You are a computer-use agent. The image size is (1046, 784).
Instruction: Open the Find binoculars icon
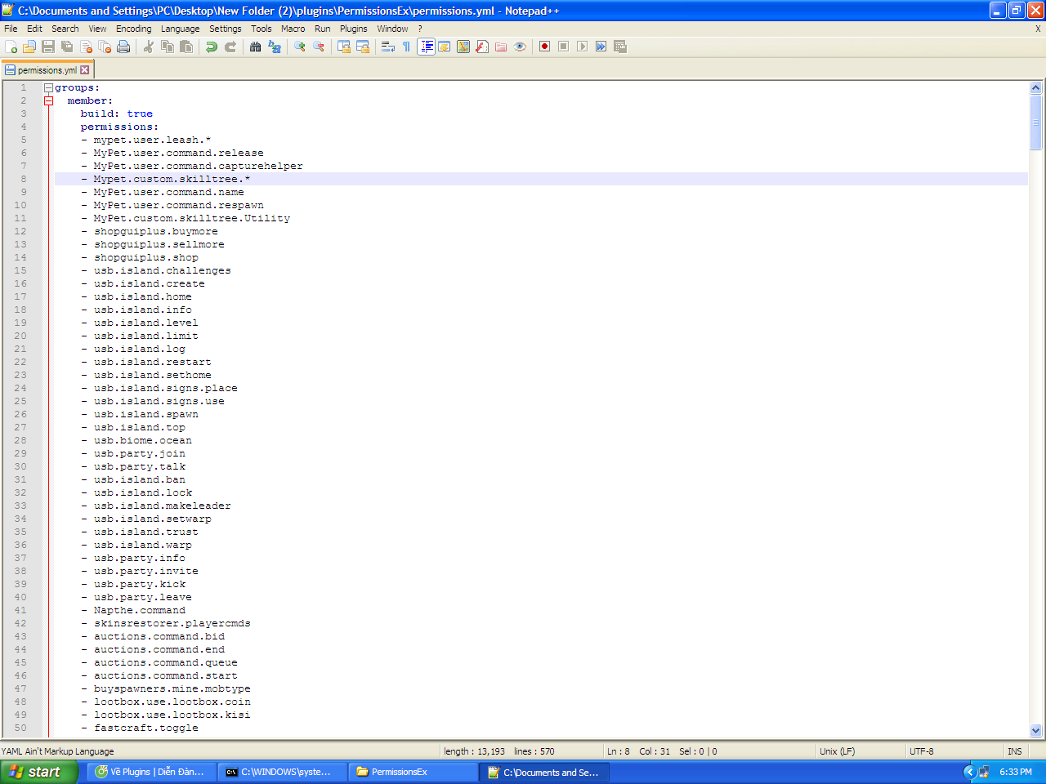click(x=255, y=47)
